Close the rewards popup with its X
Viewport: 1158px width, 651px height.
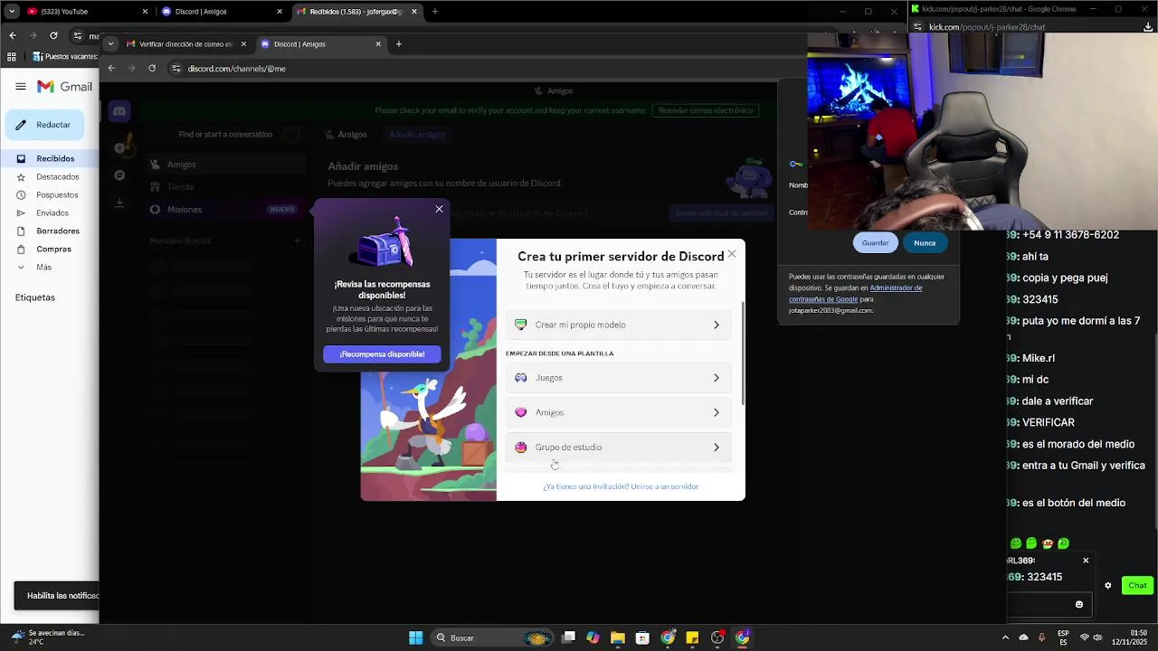point(440,209)
